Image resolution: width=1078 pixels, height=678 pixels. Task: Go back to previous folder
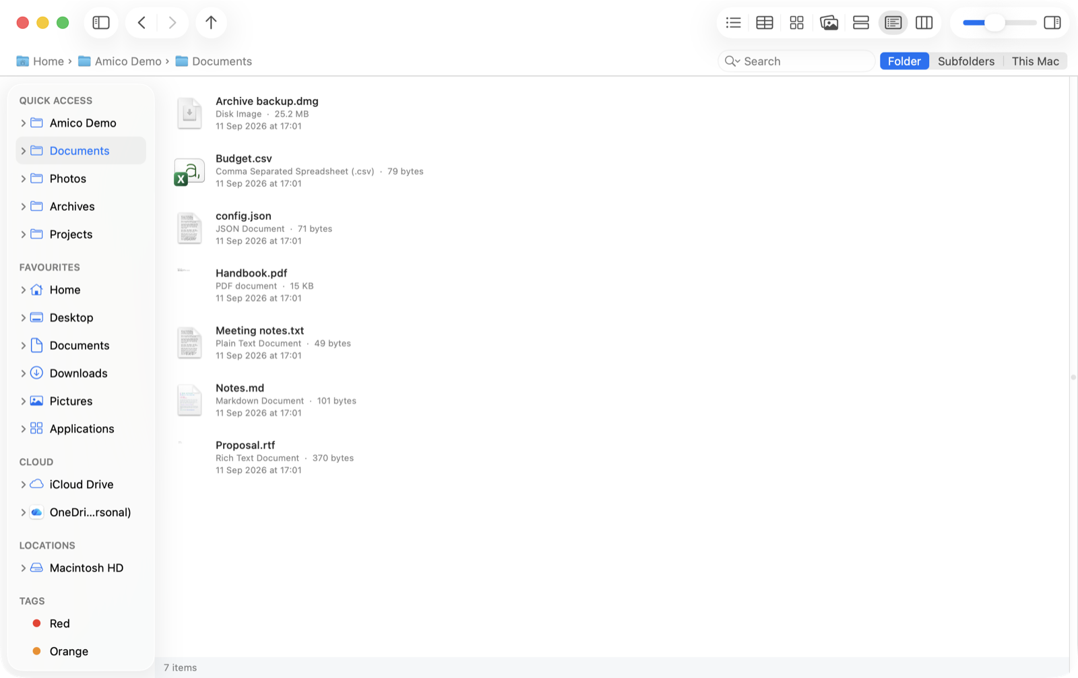pos(141,23)
